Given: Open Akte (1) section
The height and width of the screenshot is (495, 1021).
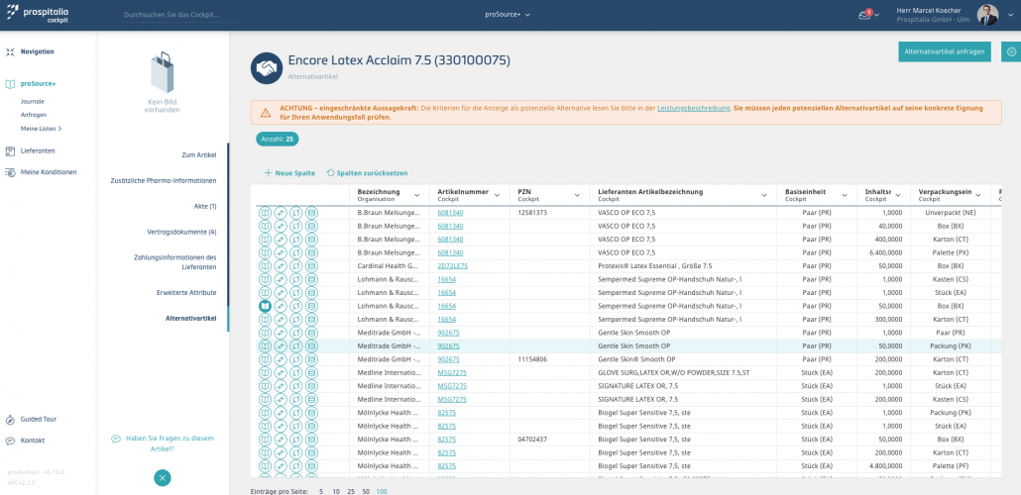Looking at the screenshot, I should point(205,206).
